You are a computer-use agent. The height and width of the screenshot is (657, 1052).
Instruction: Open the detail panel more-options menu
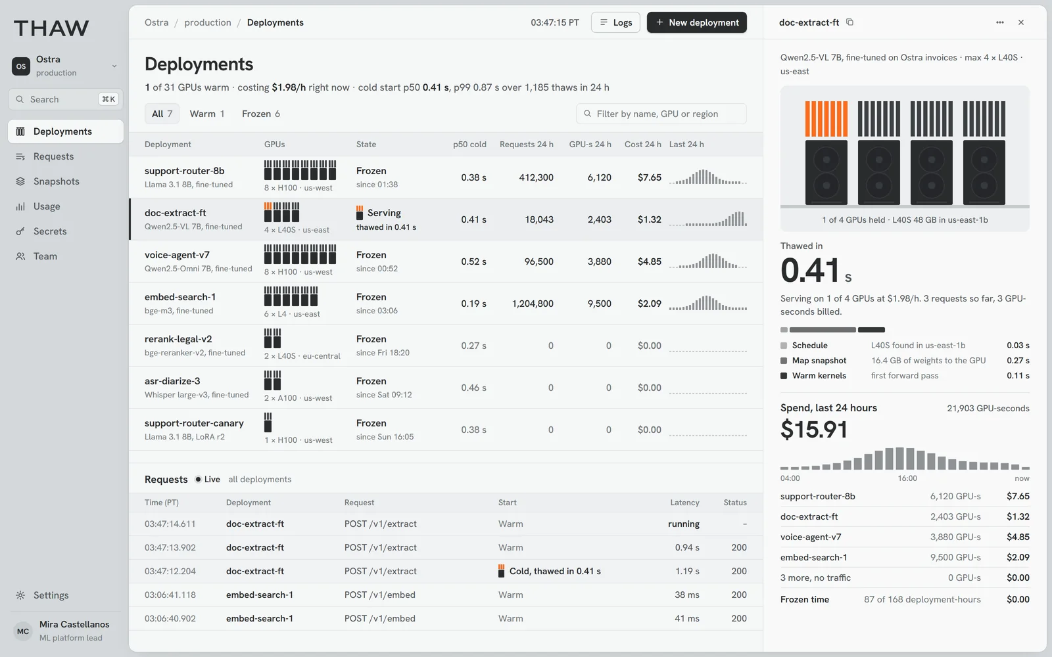pos(1000,22)
